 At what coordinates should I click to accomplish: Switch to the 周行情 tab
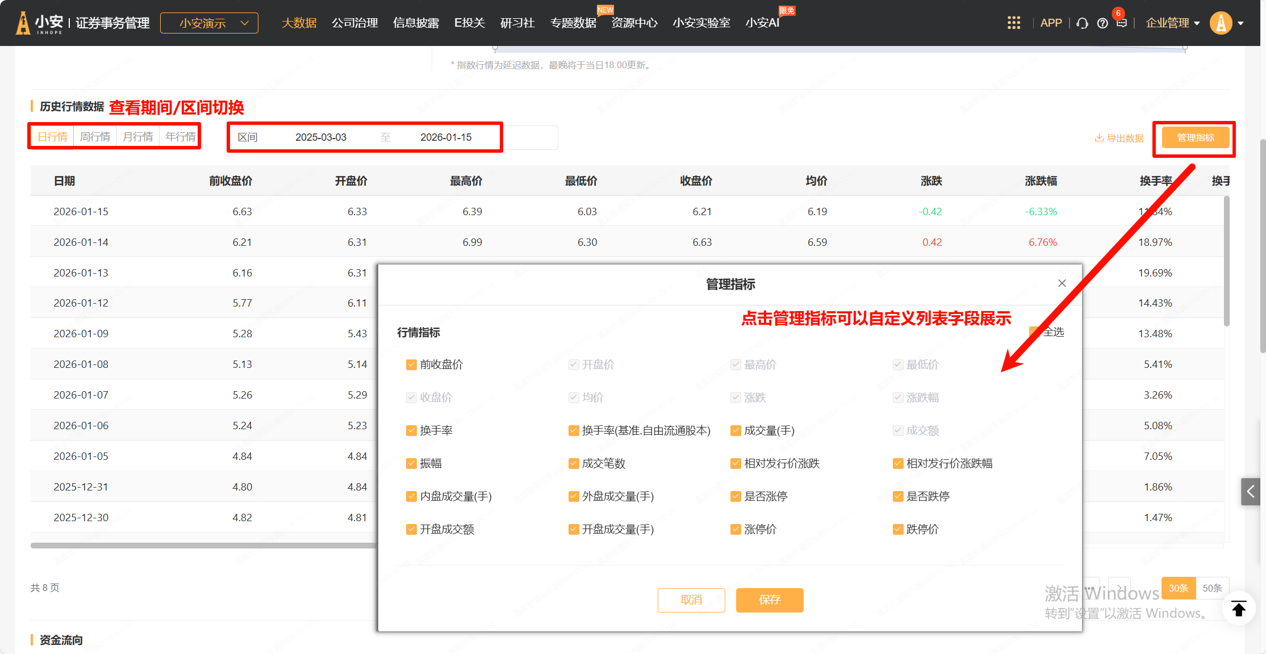[95, 137]
